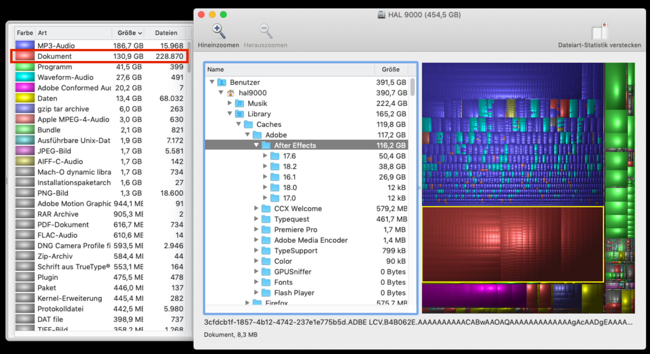Click the Benutzer folder icon
Image resolution: width=650 pixels, height=354 pixels.
(222, 82)
